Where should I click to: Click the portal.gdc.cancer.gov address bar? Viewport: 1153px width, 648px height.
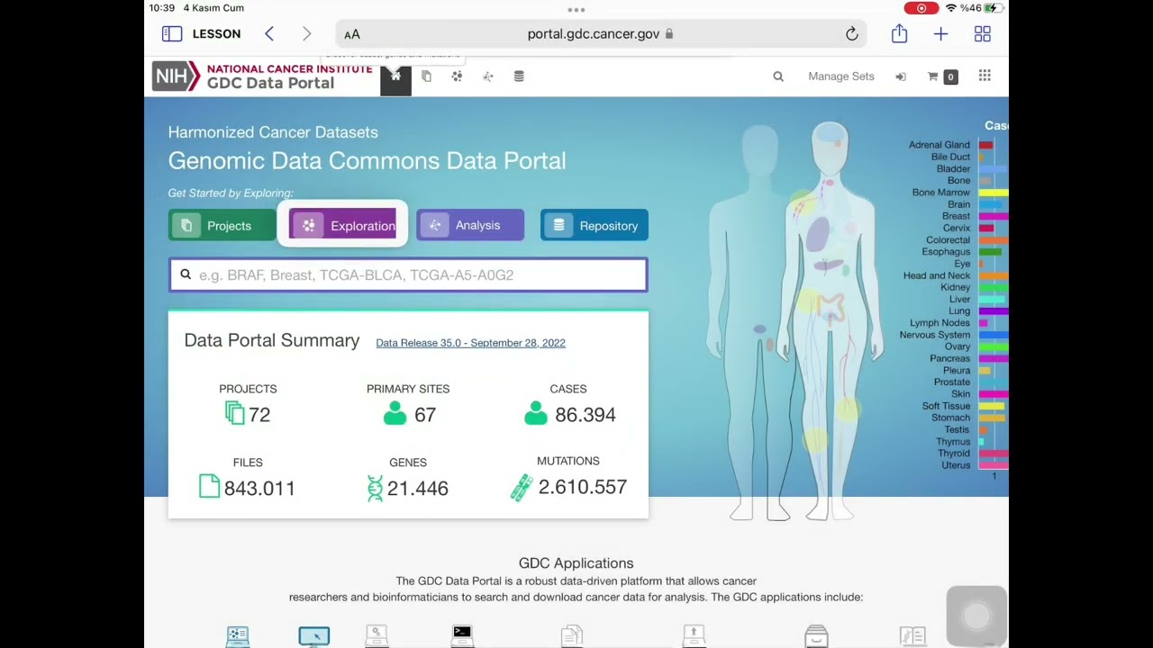coord(601,34)
